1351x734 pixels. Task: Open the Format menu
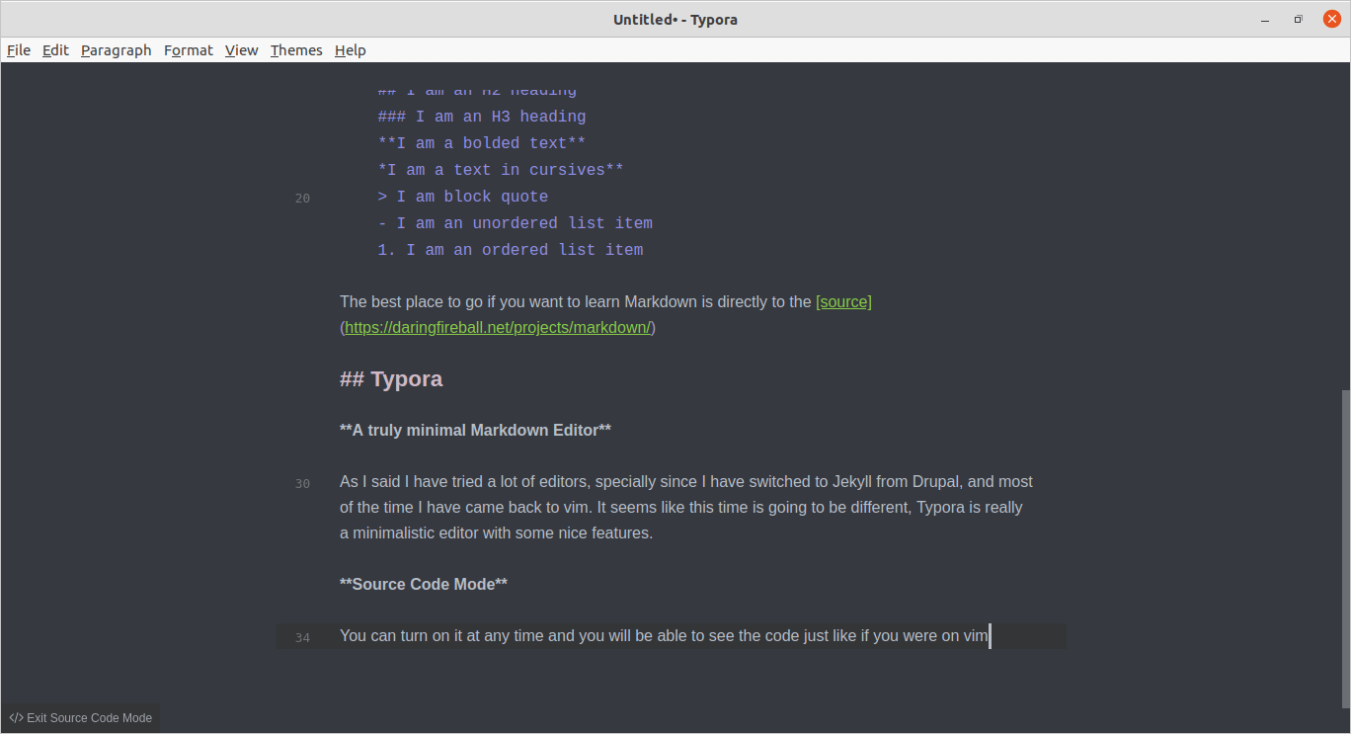(x=189, y=50)
